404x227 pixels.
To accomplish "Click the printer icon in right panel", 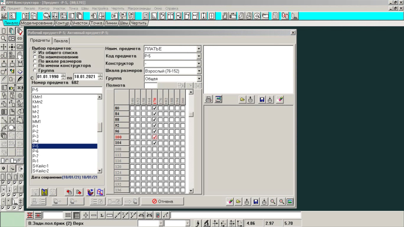I will (209, 100).
